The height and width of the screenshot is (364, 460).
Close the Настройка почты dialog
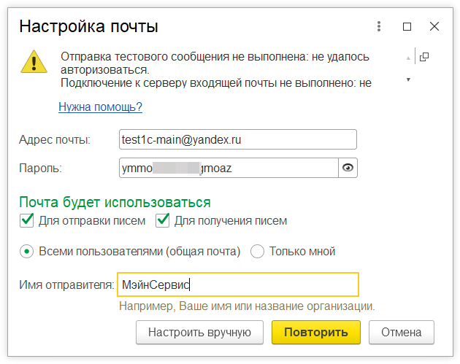point(434,27)
